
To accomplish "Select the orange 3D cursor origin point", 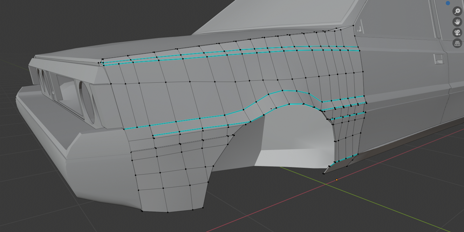I will [x=337, y=180].
